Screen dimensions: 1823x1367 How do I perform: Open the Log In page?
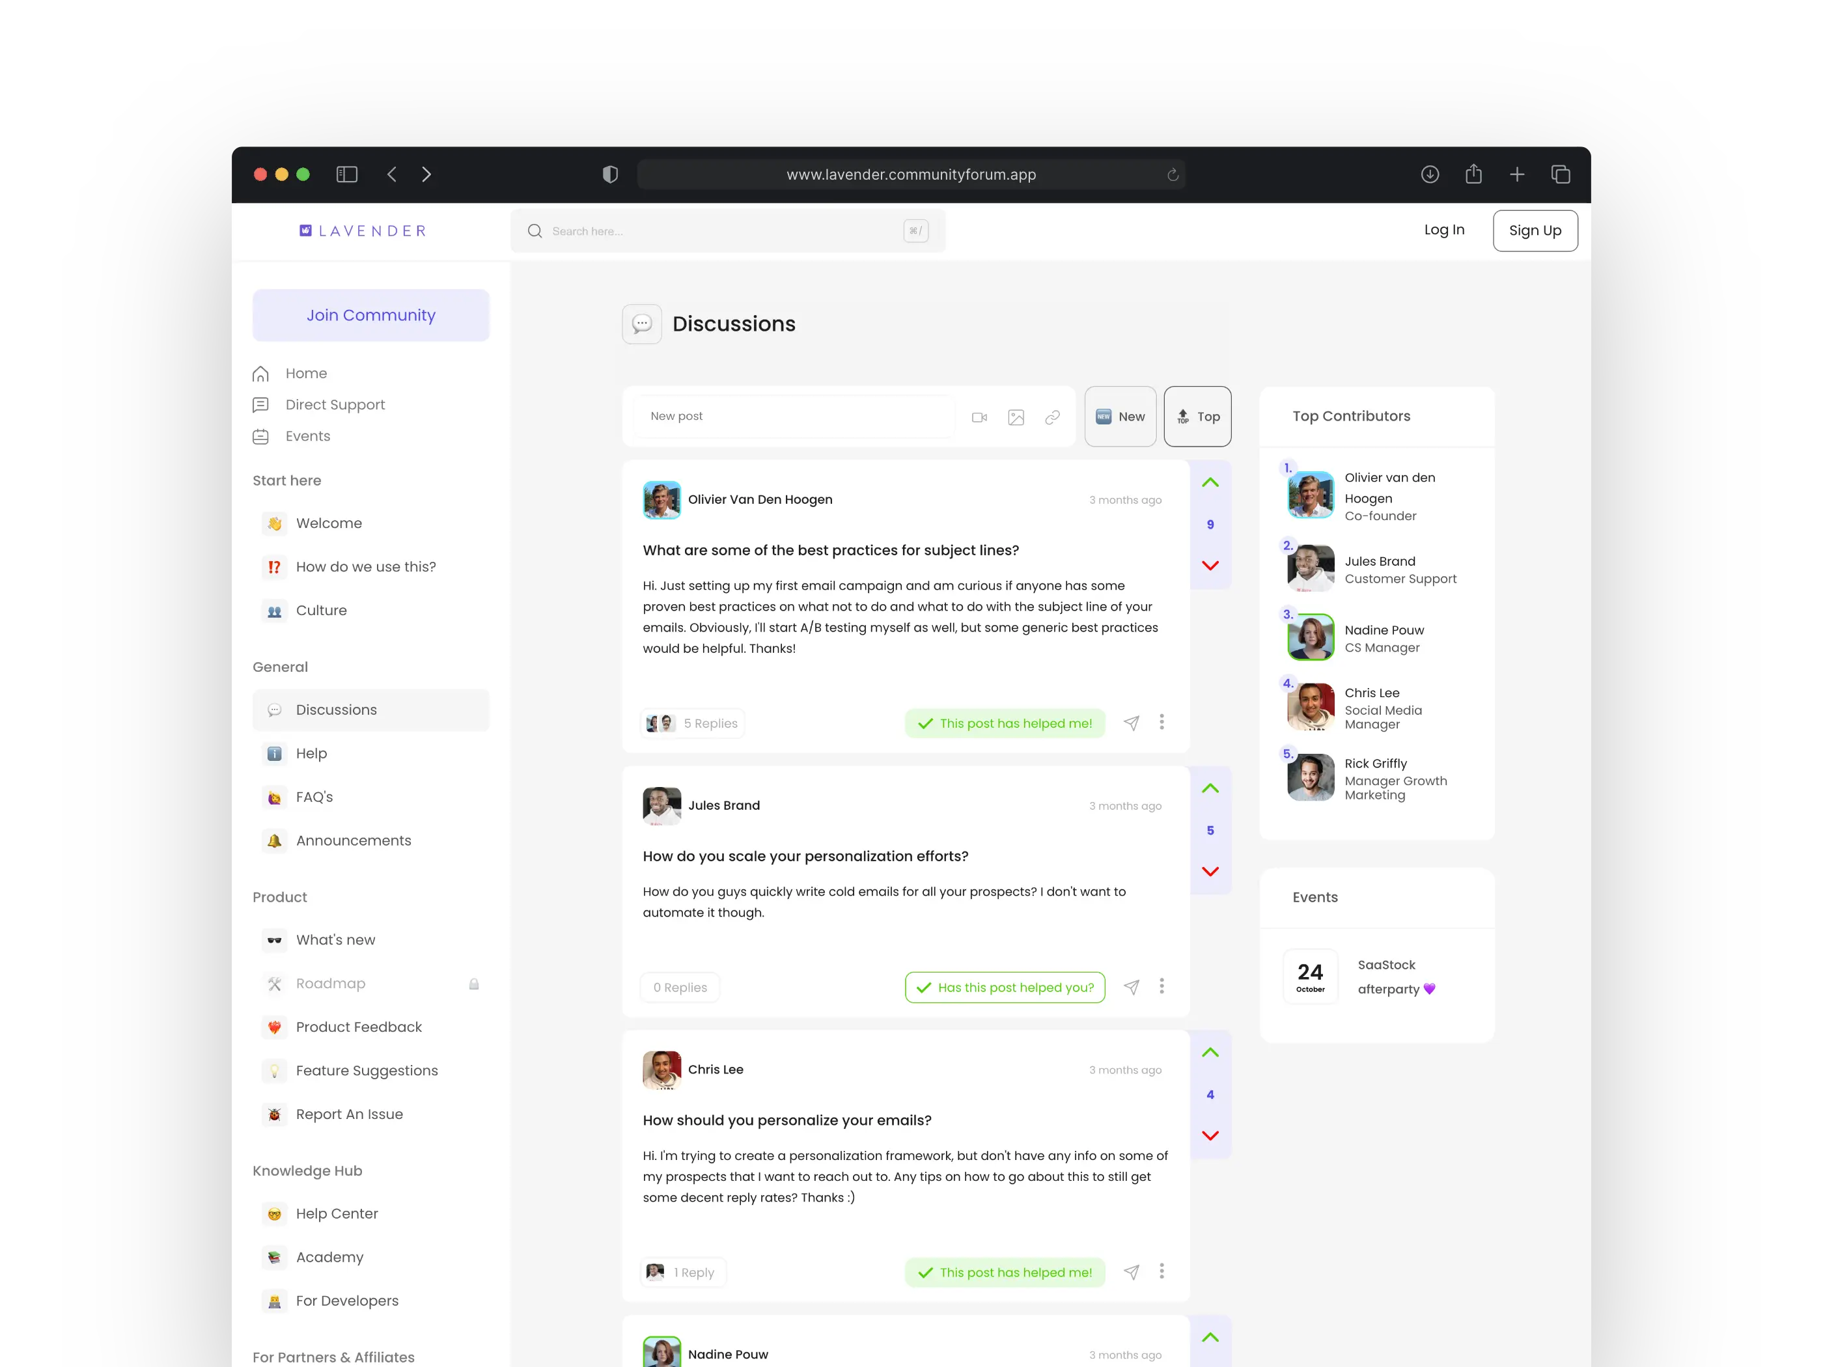click(x=1444, y=230)
